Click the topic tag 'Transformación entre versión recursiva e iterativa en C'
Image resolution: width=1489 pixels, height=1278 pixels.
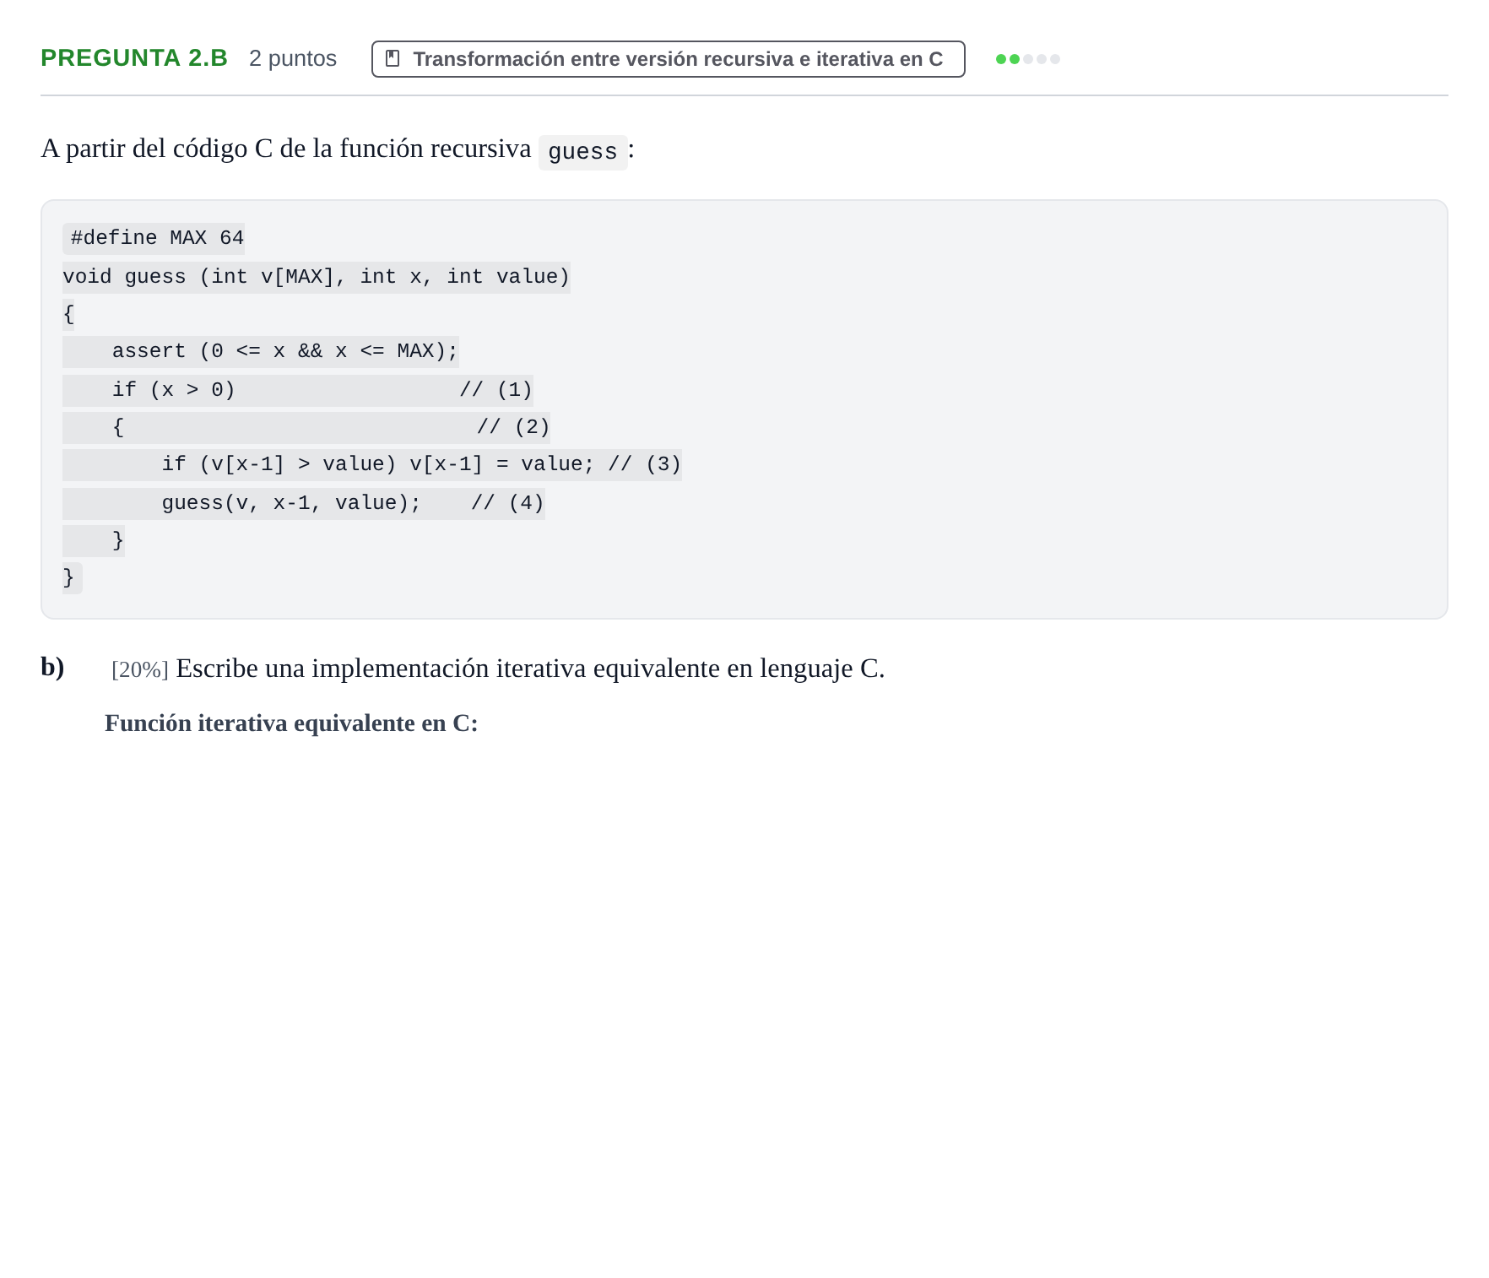668,59
